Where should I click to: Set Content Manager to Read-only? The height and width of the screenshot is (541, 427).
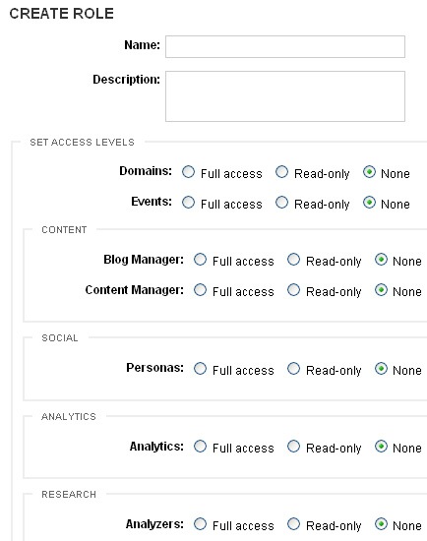pyautogui.click(x=293, y=290)
